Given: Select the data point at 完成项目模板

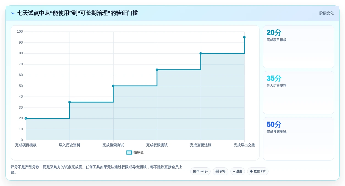Looking at the screenshot, I should pyautogui.click(x=26, y=119).
